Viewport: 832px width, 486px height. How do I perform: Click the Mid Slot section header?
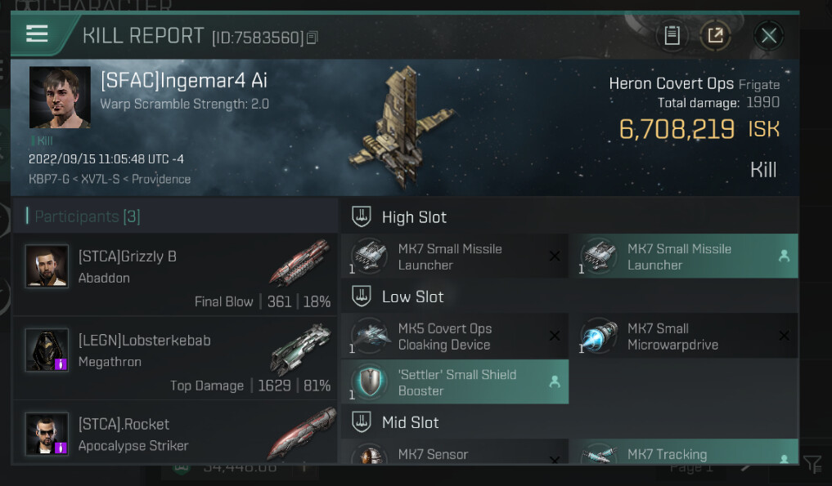click(x=410, y=422)
